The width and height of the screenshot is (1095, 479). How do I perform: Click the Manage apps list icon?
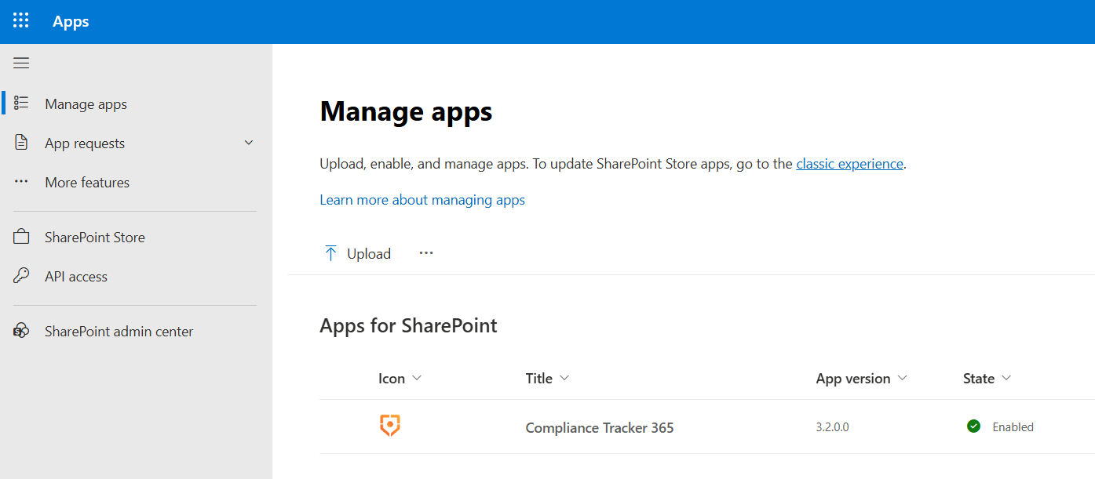[x=21, y=103]
